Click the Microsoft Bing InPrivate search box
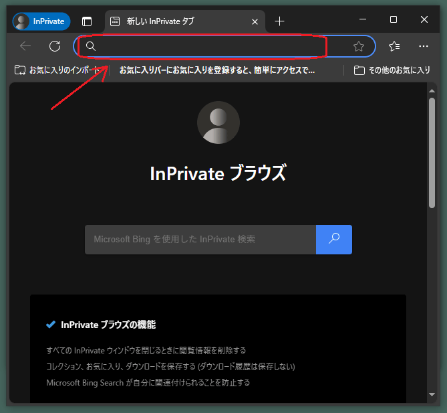The height and width of the screenshot is (413, 447). point(200,240)
